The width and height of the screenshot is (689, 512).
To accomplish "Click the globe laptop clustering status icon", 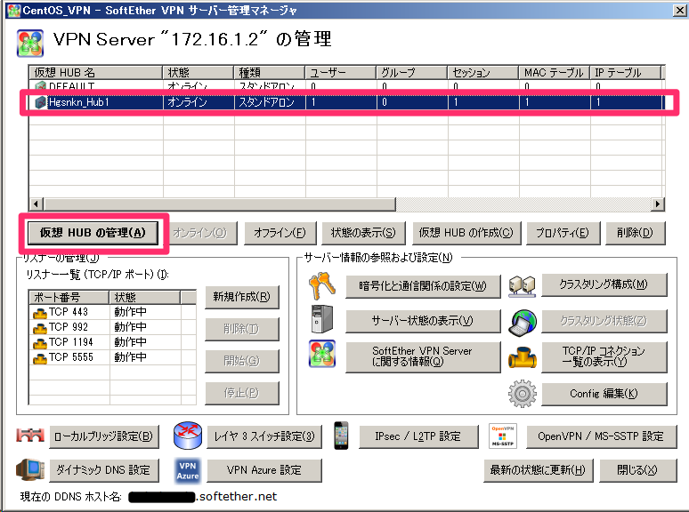I will [x=522, y=323].
